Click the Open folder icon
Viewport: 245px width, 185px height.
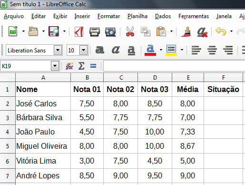tap(33, 31)
